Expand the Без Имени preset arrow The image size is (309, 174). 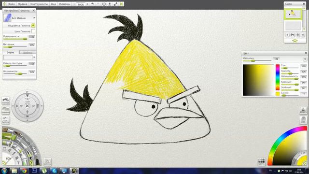pyautogui.click(x=34, y=18)
